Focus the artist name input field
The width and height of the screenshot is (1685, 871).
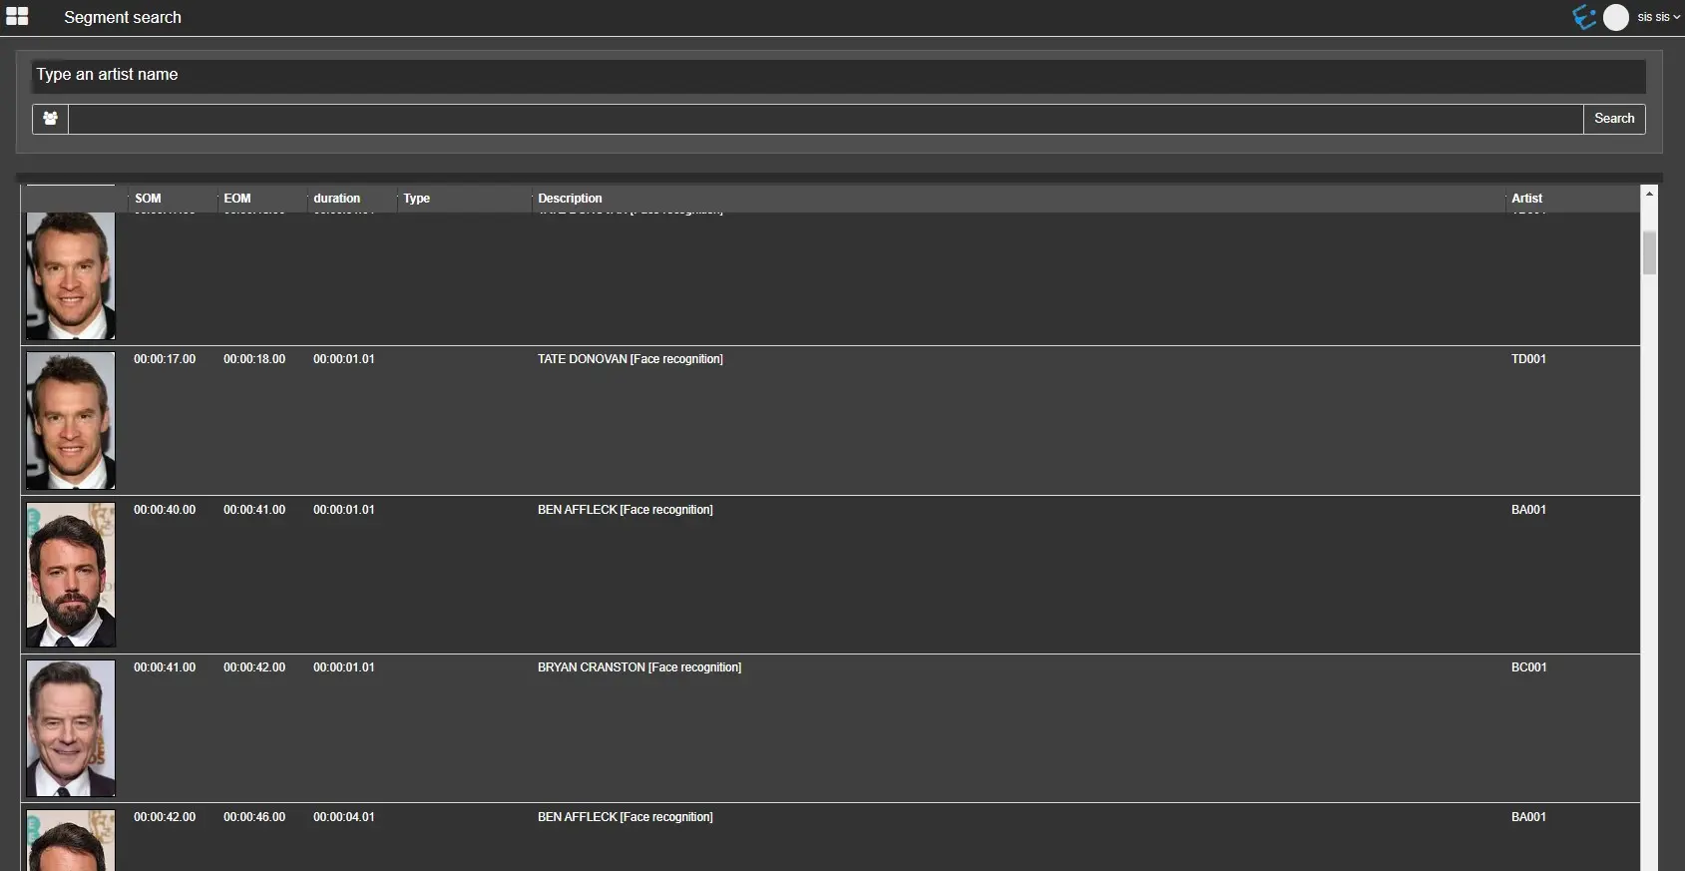click(x=825, y=119)
